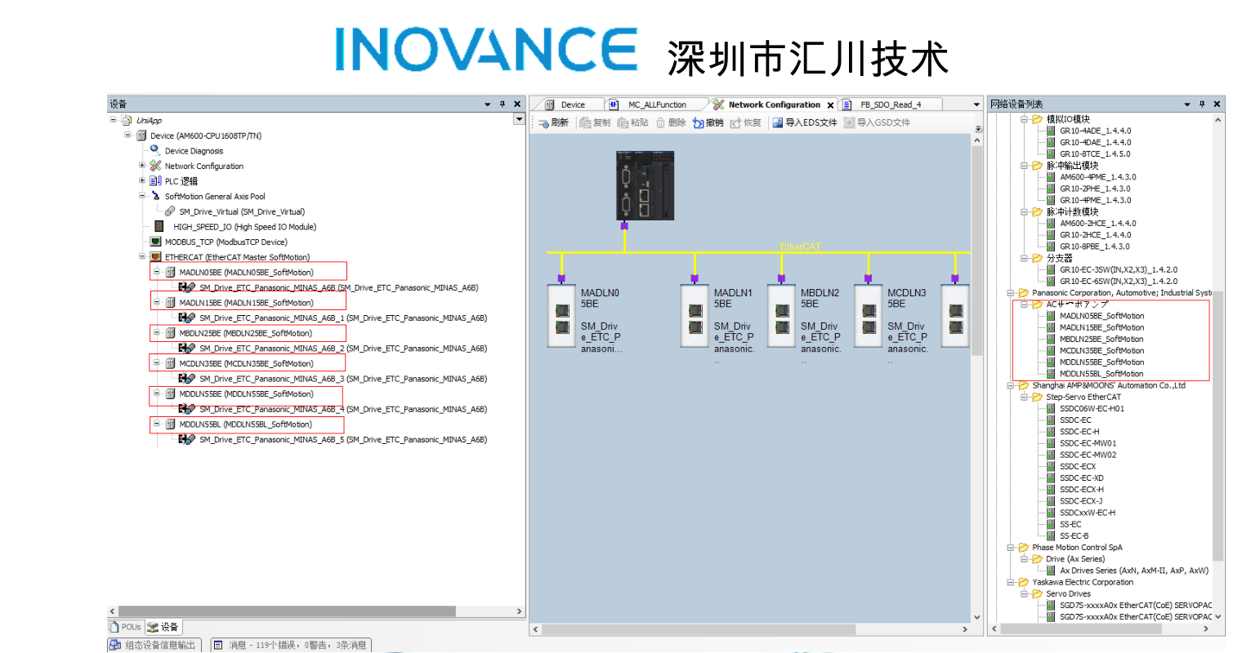Collapse the 分支器 folder
The width and height of the screenshot is (1233, 653).
1024,258
